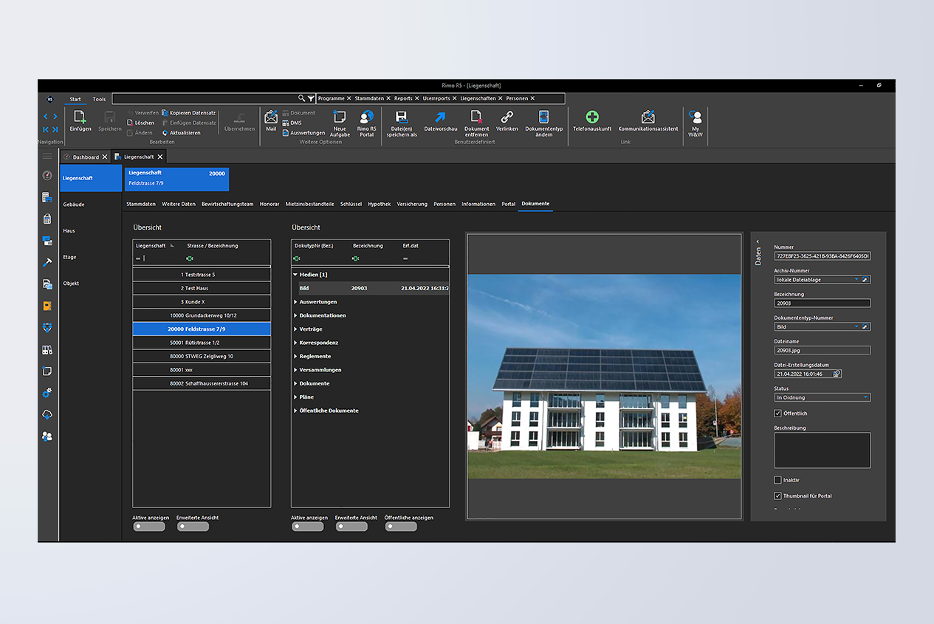Open the Mietzinsbestandteile tab

310,204
